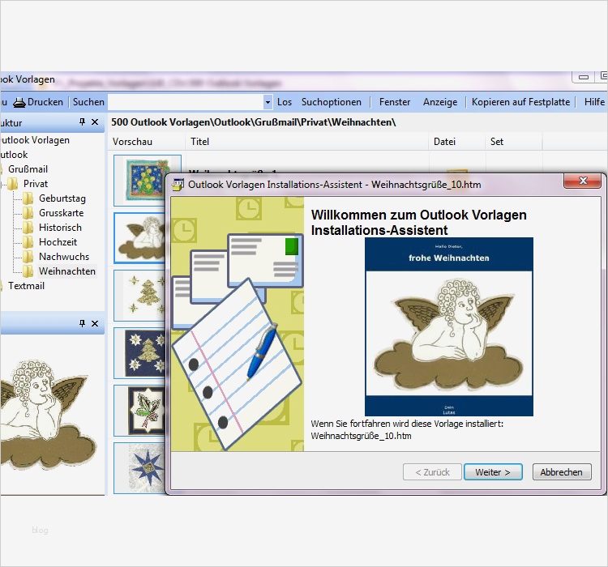The image size is (608, 567).
Task: Select the Nachwuchs folder label
Action: pyautogui.click(x=64, y=257)
